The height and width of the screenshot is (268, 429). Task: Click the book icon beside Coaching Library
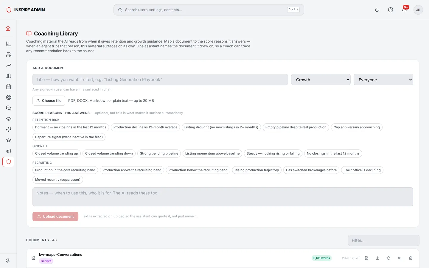click(x=29, y=34)
